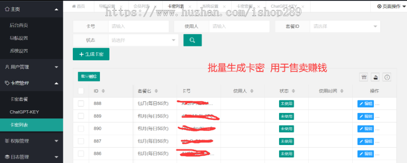Viewport: 407px width, 163px height.
Task: Close the 卡密列表 tab
Action: click(190, 7)
